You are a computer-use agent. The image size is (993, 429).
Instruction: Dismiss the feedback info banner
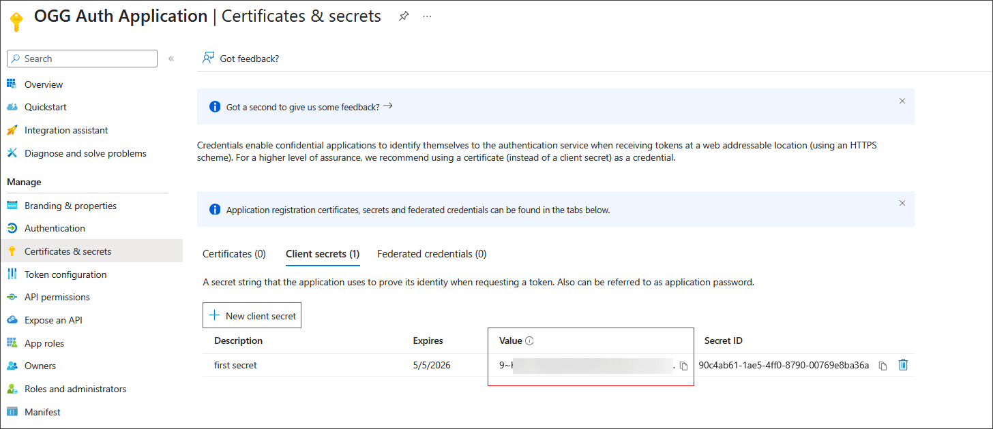[x=902, y=100]
